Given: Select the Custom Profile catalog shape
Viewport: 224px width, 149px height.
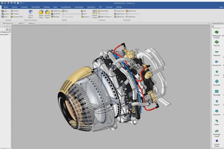Looking at the screenshot, I should tap(216, 143).
